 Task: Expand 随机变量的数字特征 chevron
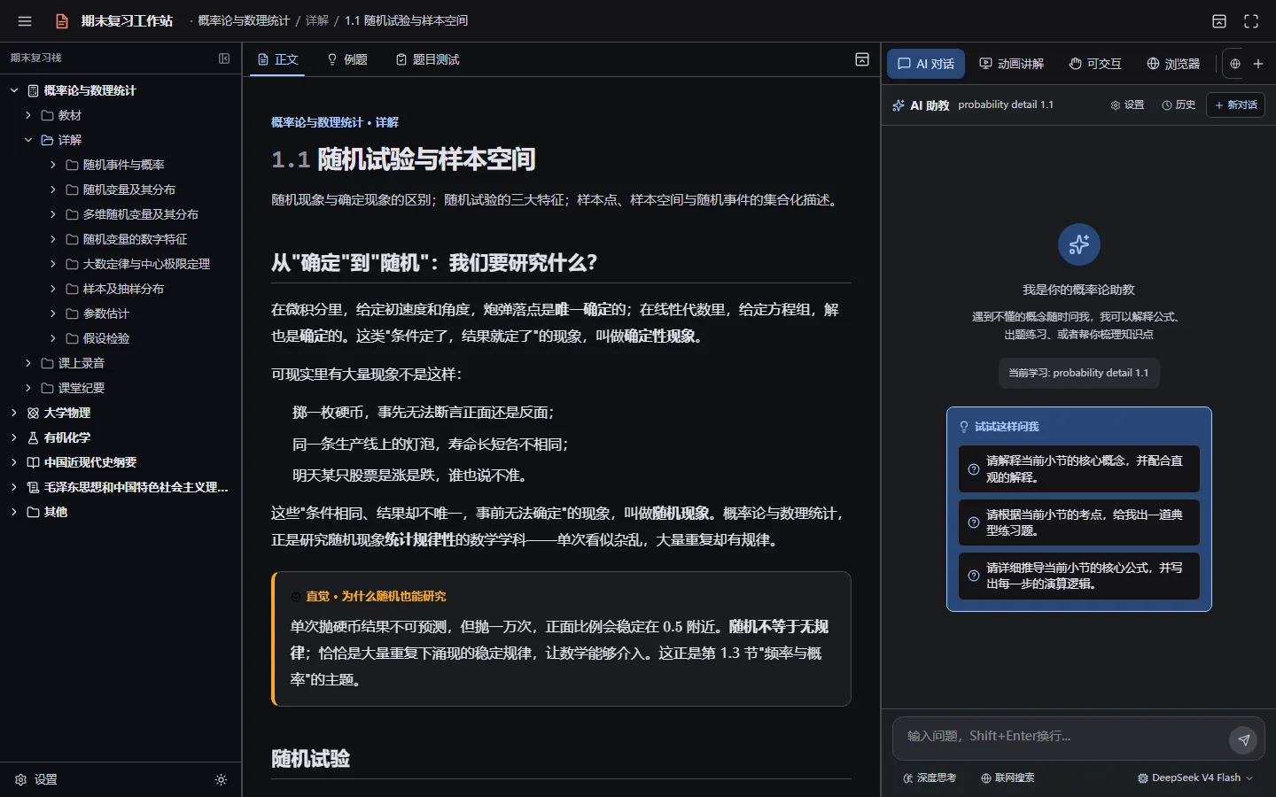[x=53, y=239]
